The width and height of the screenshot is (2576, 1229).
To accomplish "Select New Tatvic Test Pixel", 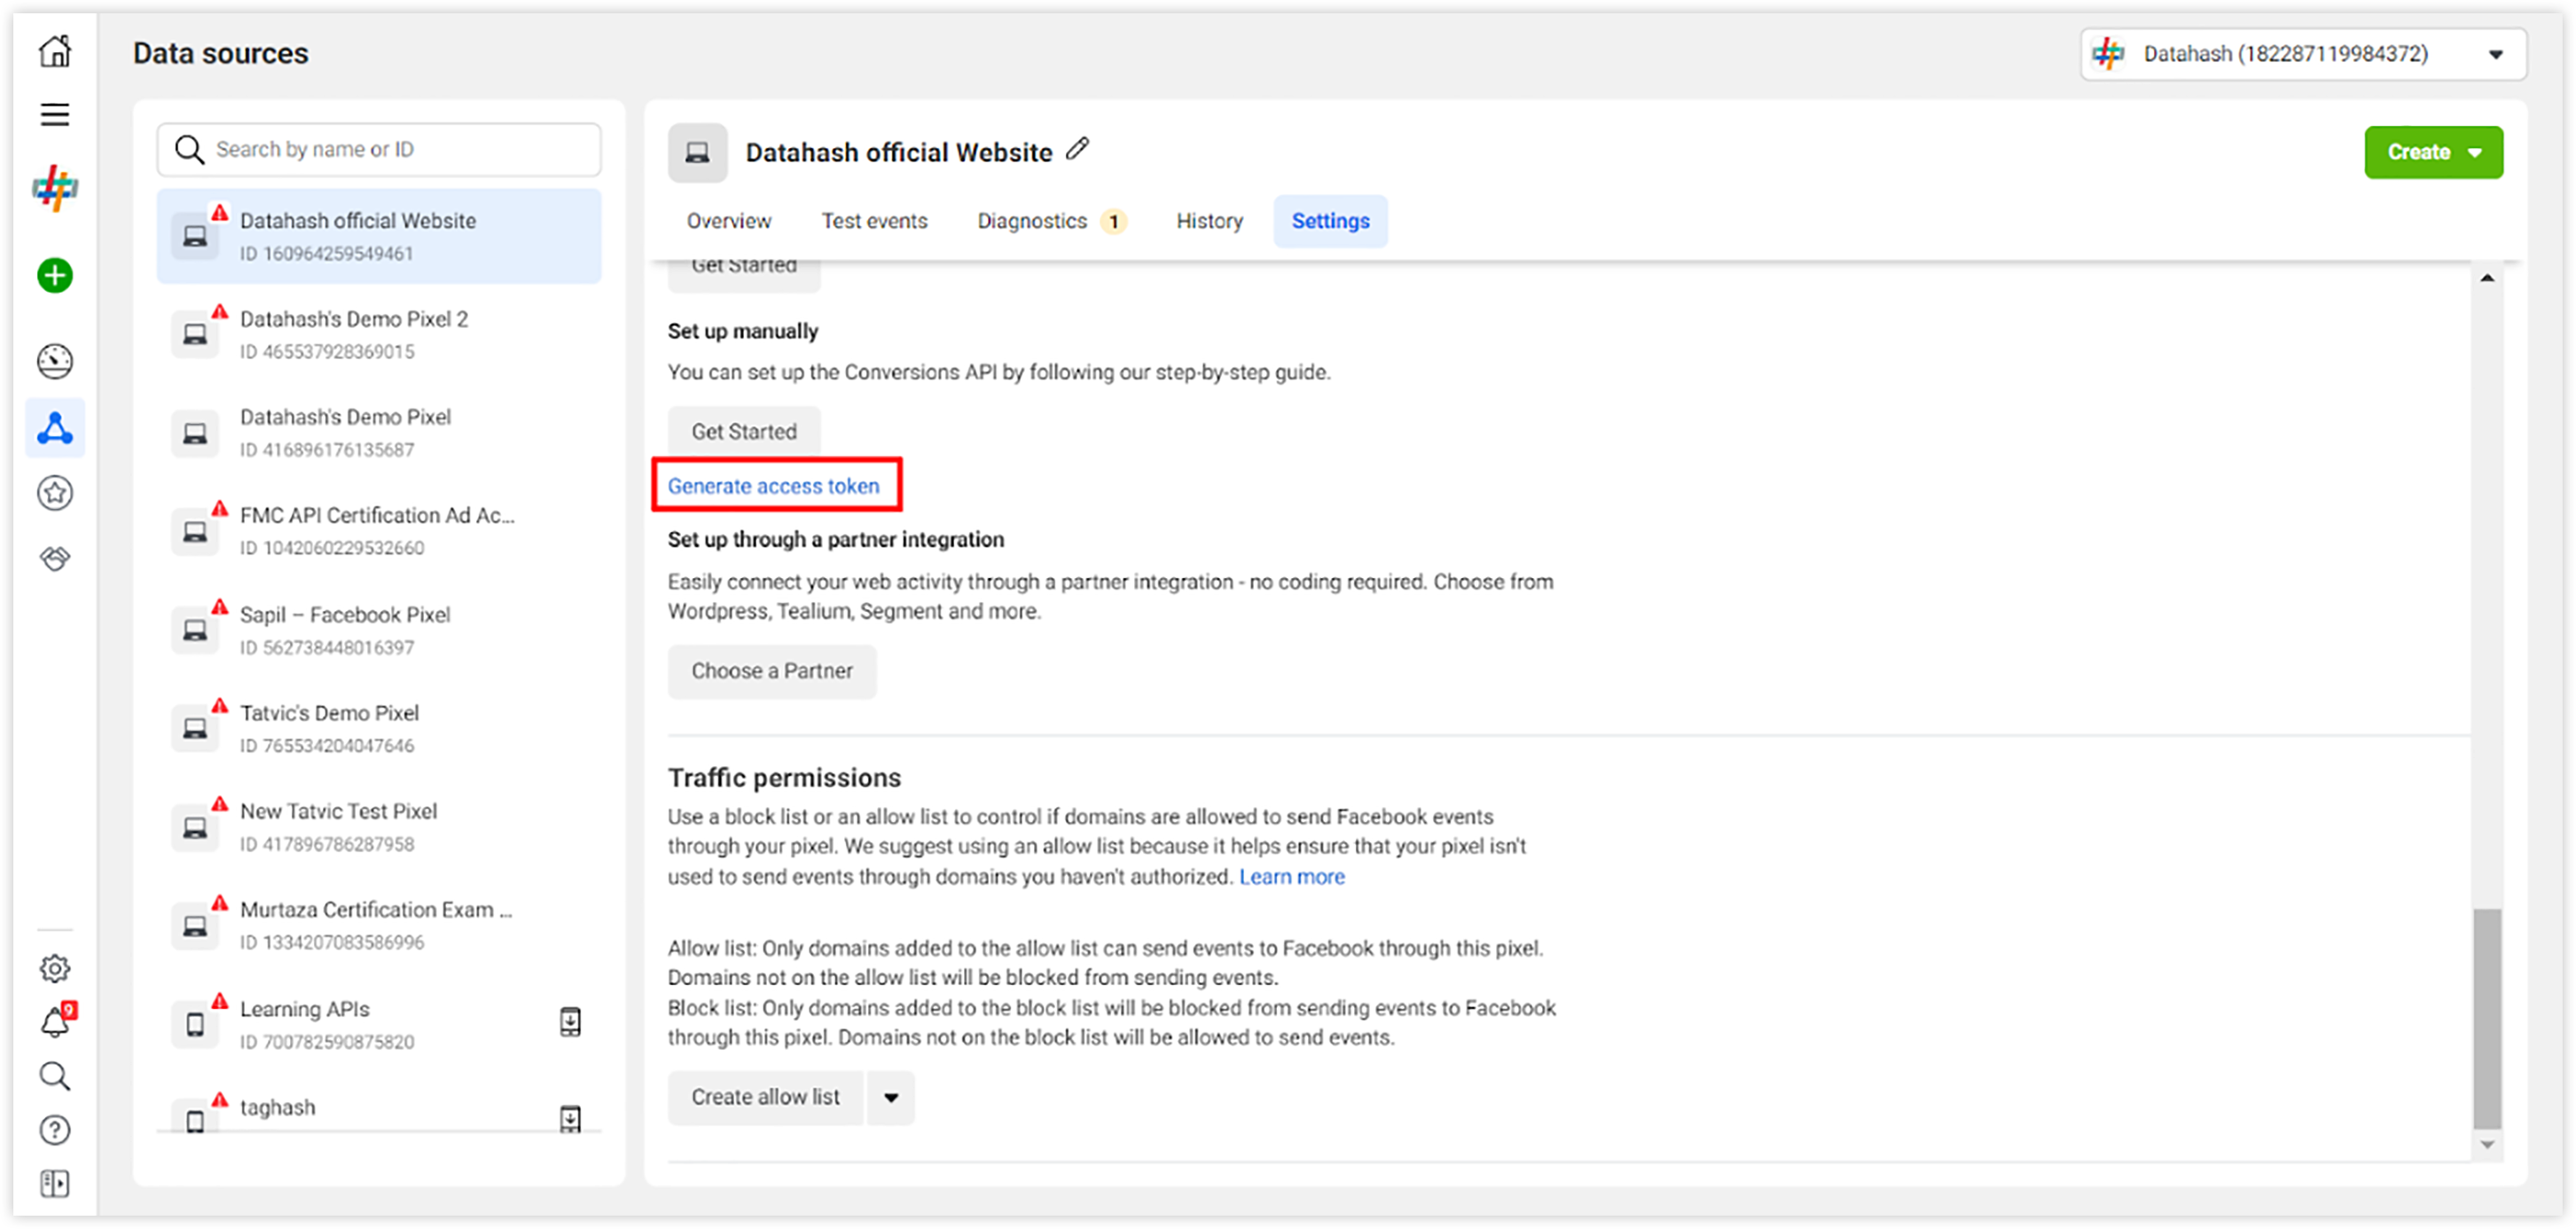I will (379, 826).
